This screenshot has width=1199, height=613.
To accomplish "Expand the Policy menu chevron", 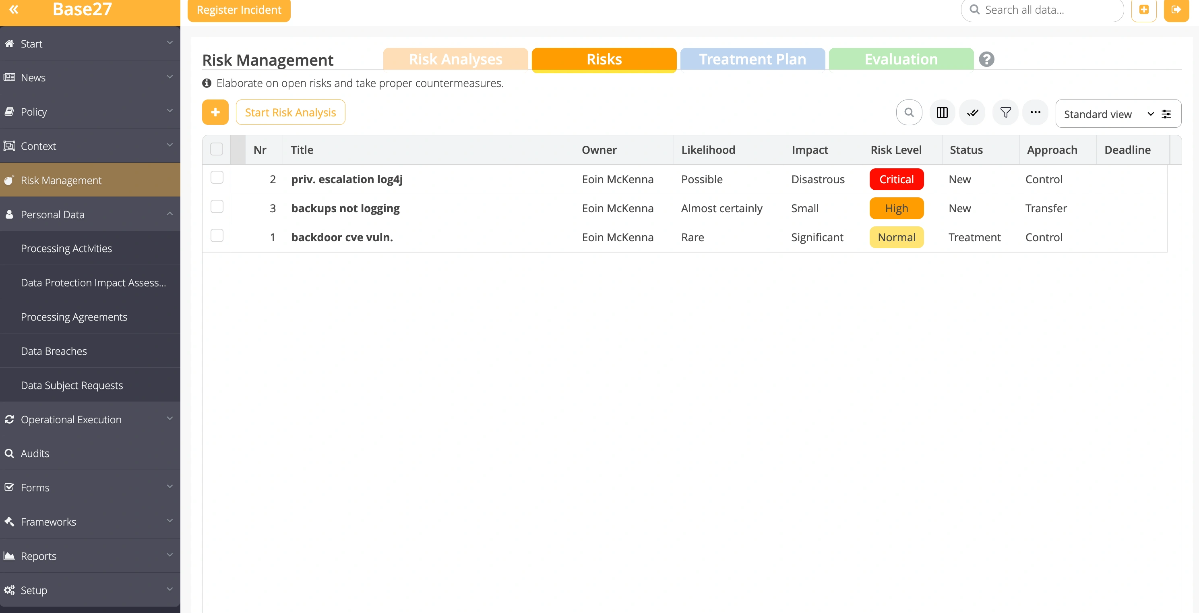I will [x=170, y=111].
